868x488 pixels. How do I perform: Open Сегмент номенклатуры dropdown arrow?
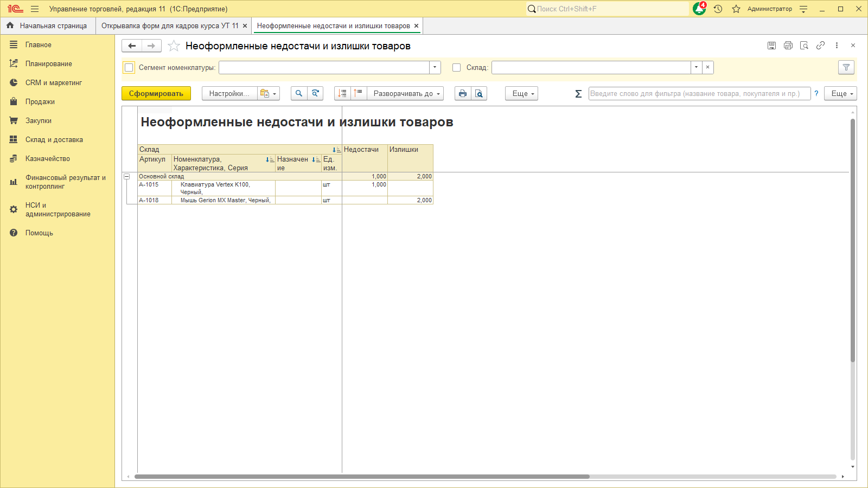coord(435,67)
